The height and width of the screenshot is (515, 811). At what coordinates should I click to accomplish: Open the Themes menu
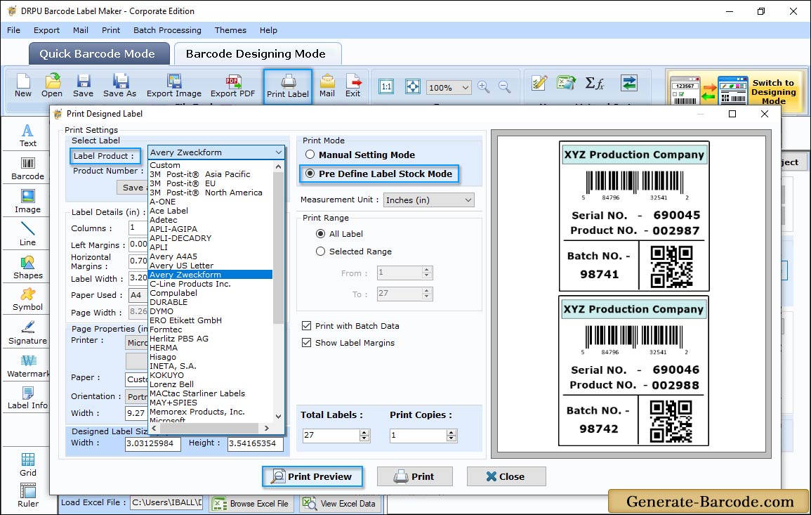(230, 30)
